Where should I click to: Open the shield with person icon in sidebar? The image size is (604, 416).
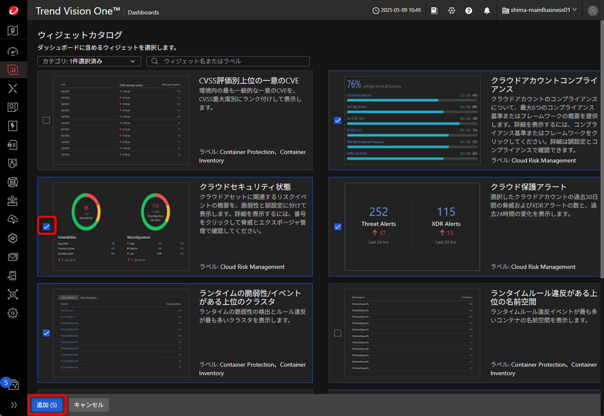(13, 163)
